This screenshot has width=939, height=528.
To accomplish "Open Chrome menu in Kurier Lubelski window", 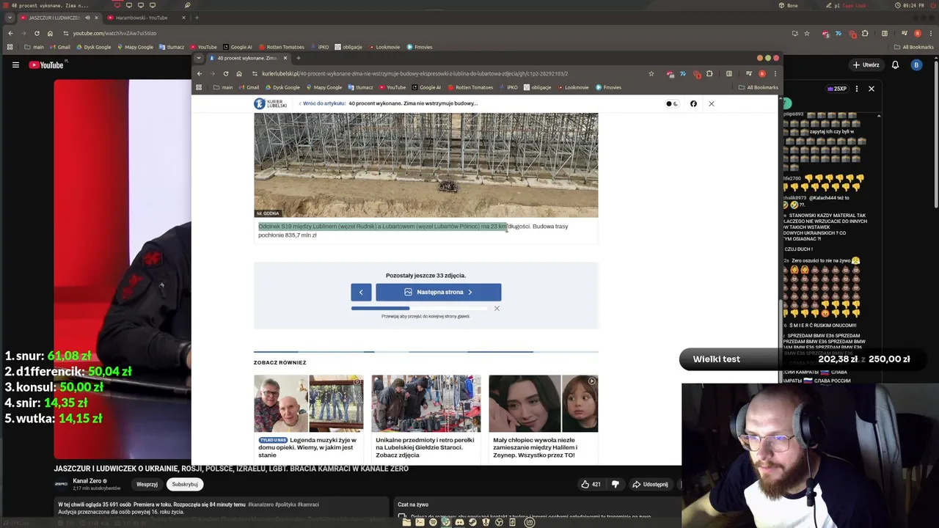I will [775, 73].
